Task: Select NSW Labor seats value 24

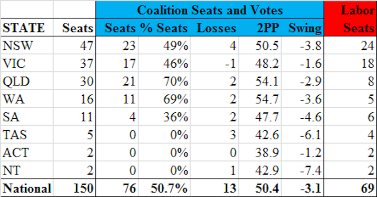Action: [367, 45]
